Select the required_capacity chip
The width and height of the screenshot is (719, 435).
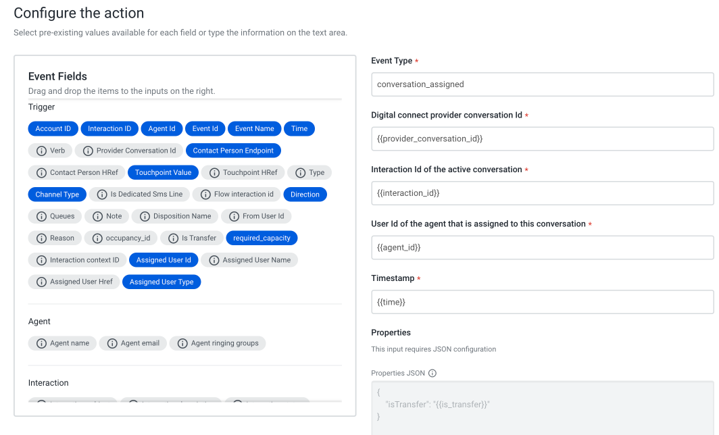(x=262, y=238)
